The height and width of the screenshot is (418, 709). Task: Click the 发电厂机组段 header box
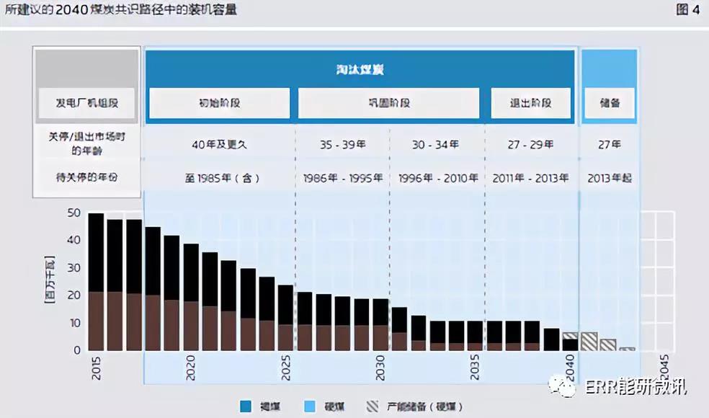click(86, 103)
